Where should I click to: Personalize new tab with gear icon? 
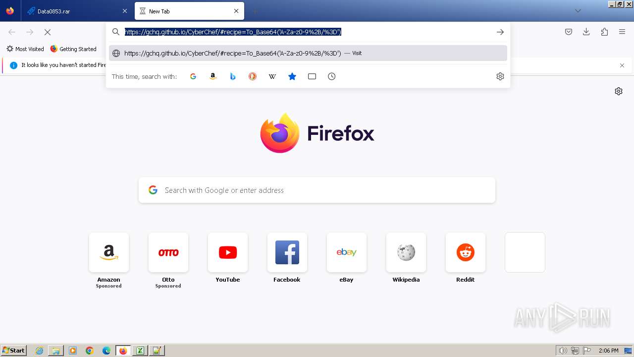pyautogui.click(x=619, y=91)
